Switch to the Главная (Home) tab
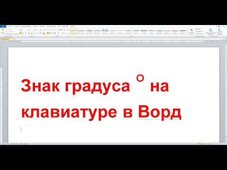Viewport: 227px width, 170px height. click(x=10, y=26)
